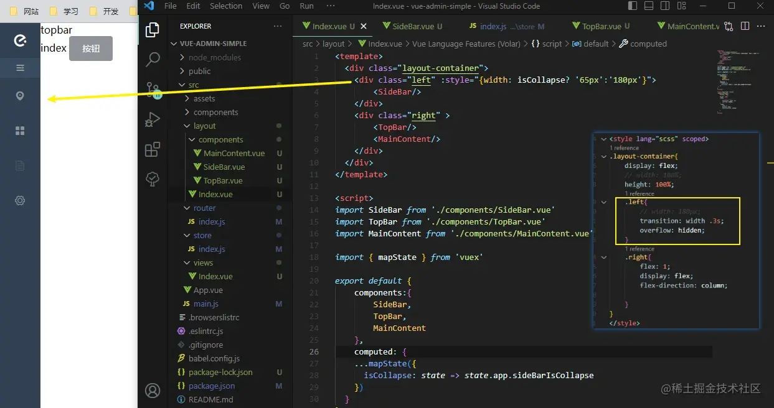Viewport: 774px width, 408px height.
Task: Open the Run menu
Action: (x=306, y=6)
